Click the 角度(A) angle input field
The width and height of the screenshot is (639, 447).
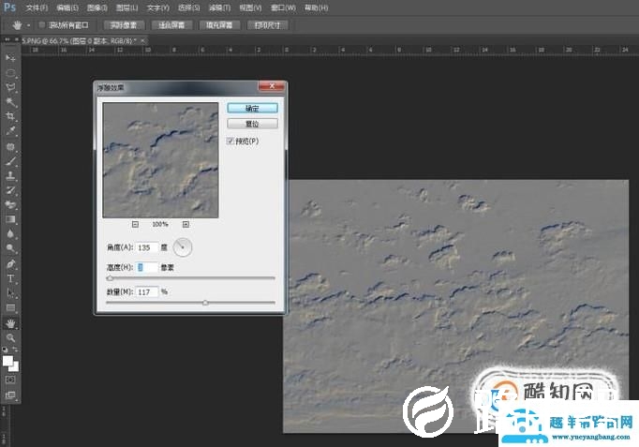click(146, 247)
